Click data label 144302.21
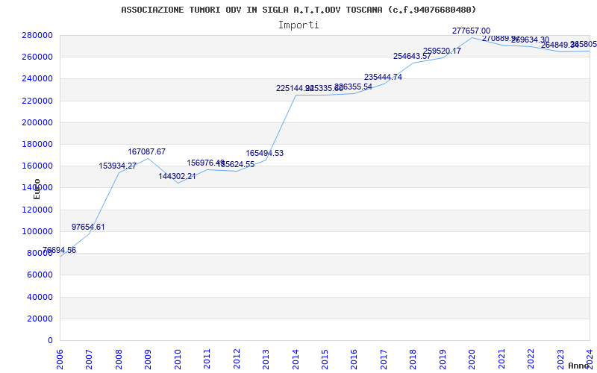The width and height of the screenshot is (597, 373). 177,176
